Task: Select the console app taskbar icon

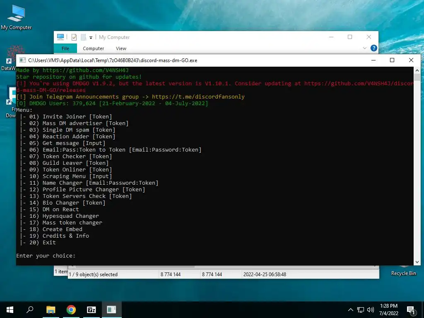Action: point(111,310)
